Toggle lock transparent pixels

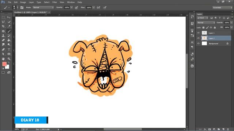point(203,28)
